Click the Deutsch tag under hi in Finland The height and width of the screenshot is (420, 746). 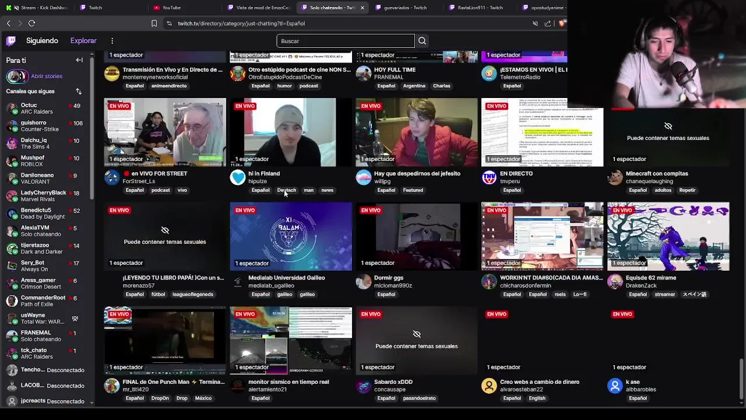point(287,190)
